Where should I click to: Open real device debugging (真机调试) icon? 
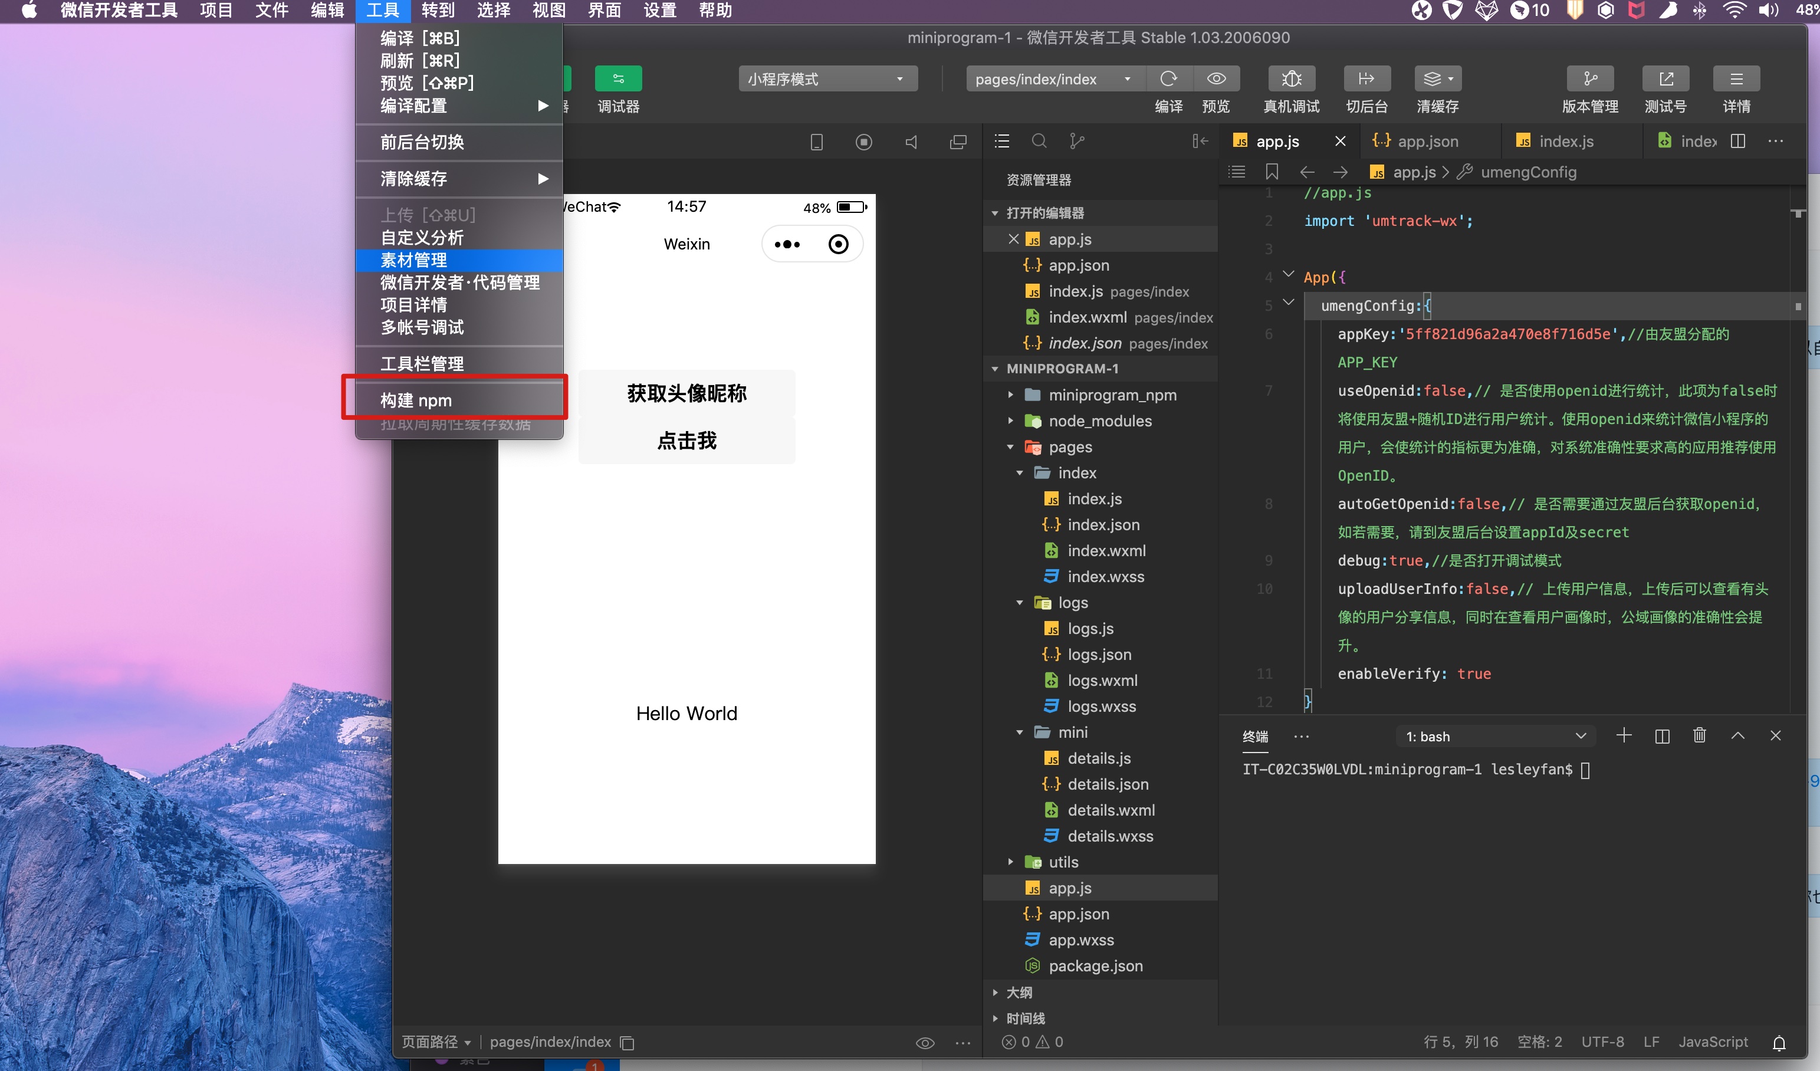point(1292,78)
